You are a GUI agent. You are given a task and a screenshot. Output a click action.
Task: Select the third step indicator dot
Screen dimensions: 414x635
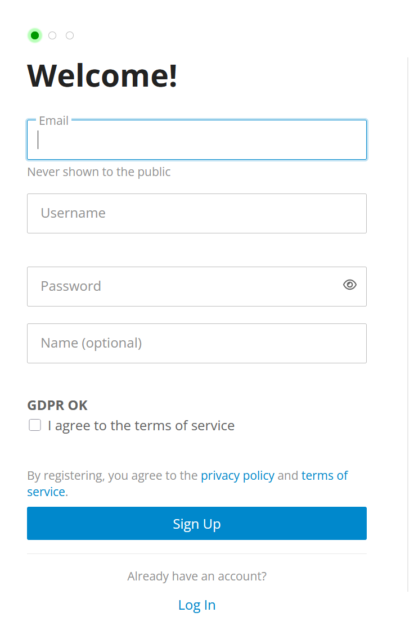70,35
